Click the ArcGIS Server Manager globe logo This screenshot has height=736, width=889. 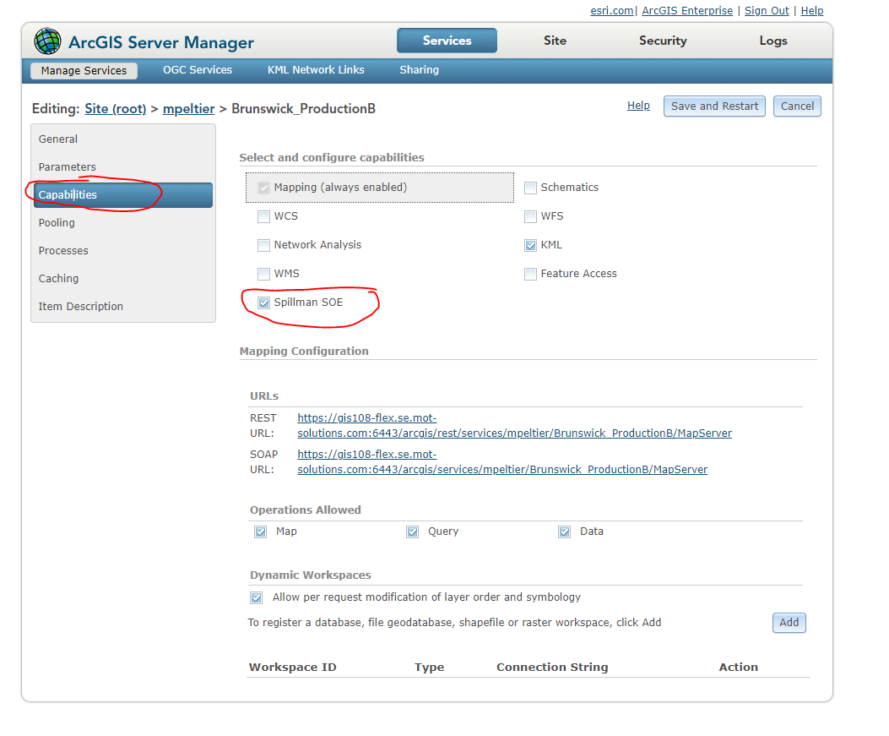47,41
